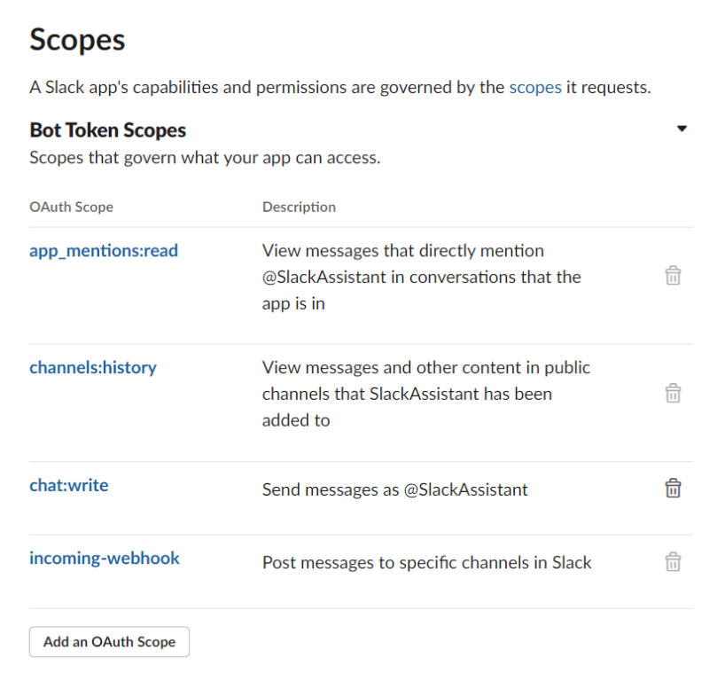The height and width of the screenshot is (681, 717).
Task: Open the chat:write scope details
Action: coord(68,485)
